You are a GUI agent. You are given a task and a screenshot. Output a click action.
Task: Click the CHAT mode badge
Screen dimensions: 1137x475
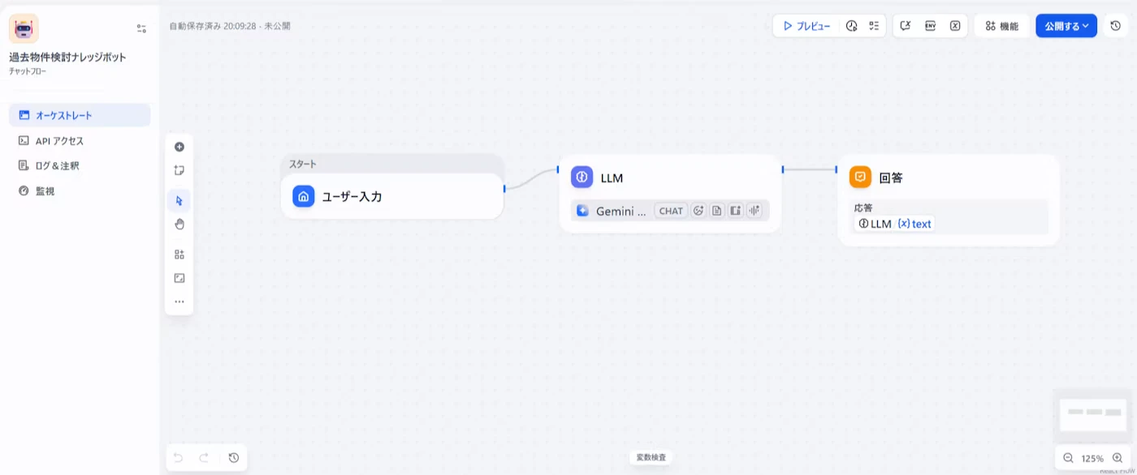tap(671, 211)
